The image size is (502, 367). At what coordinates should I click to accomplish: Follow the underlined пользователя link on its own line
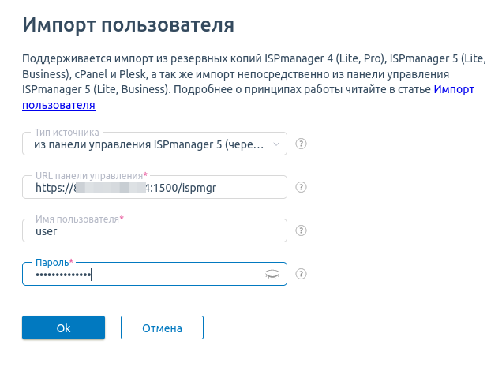tap(58, 105)
